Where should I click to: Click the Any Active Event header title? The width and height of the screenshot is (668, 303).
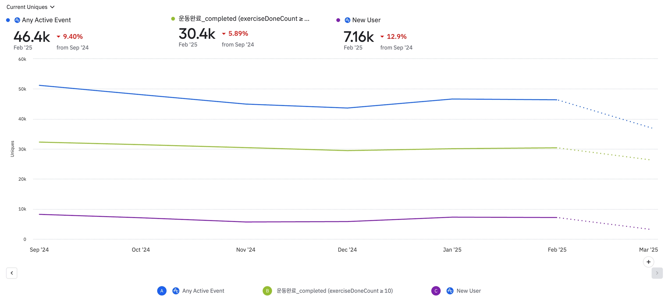[x=46, y=20]
